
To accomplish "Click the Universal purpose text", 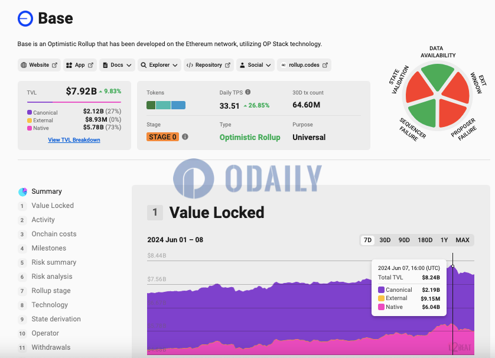I will point(309,137).
